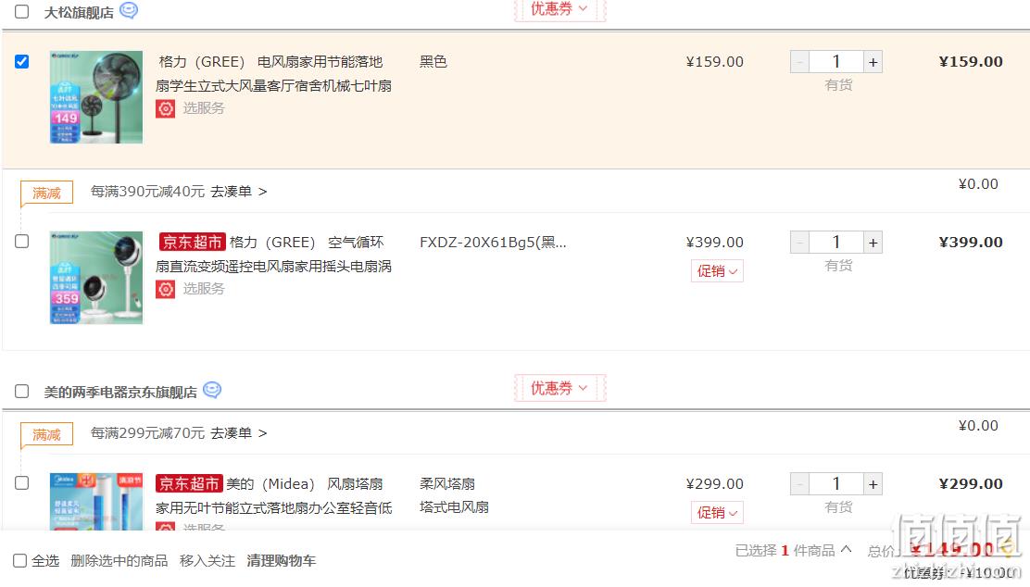Open 美的两季电器京东旗舰店 store link
This screenshot has height=587, width=1030.
click(x=120, y=392)
